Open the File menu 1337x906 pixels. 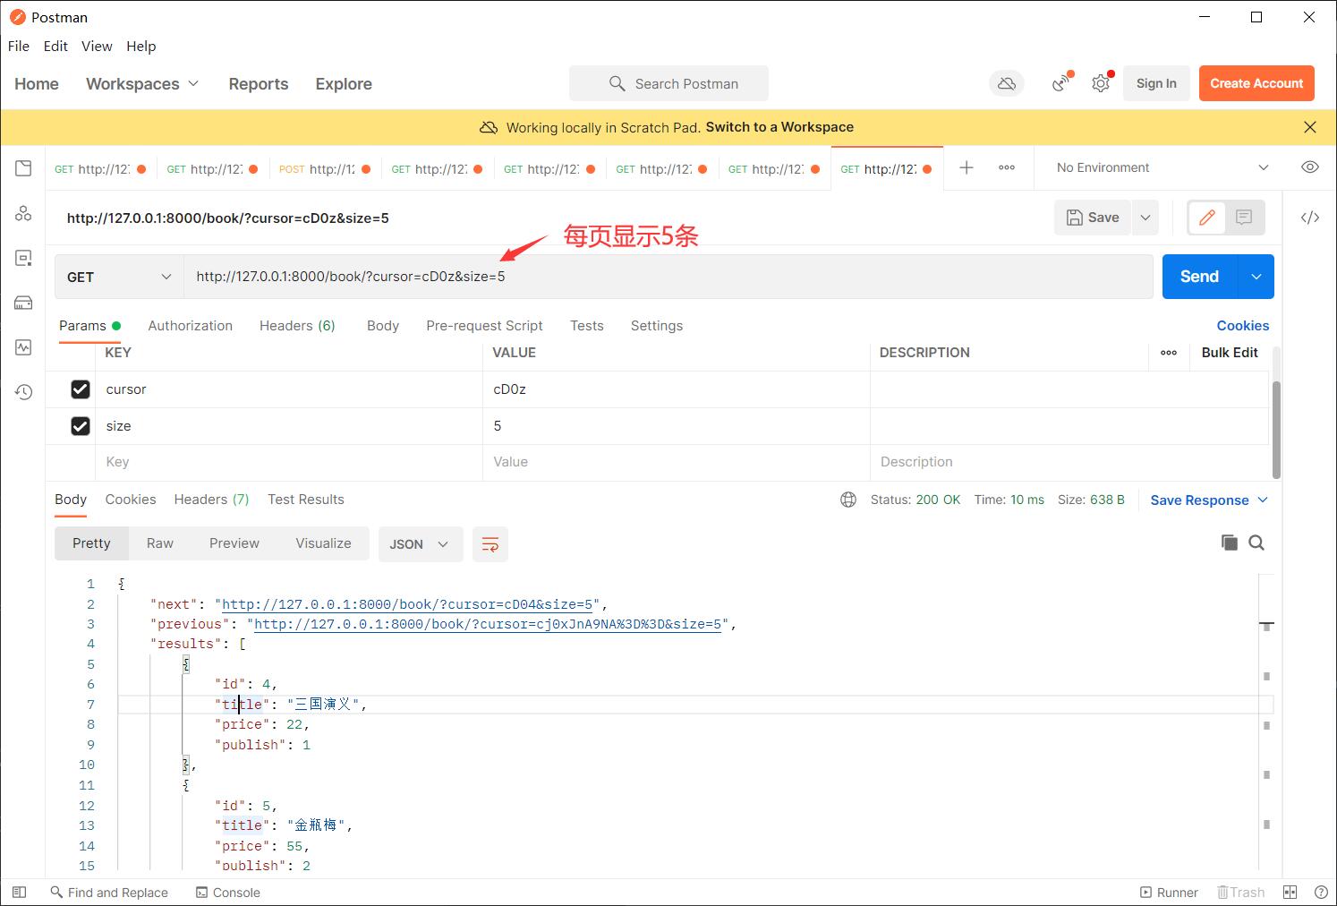click(x=19, y=46)
